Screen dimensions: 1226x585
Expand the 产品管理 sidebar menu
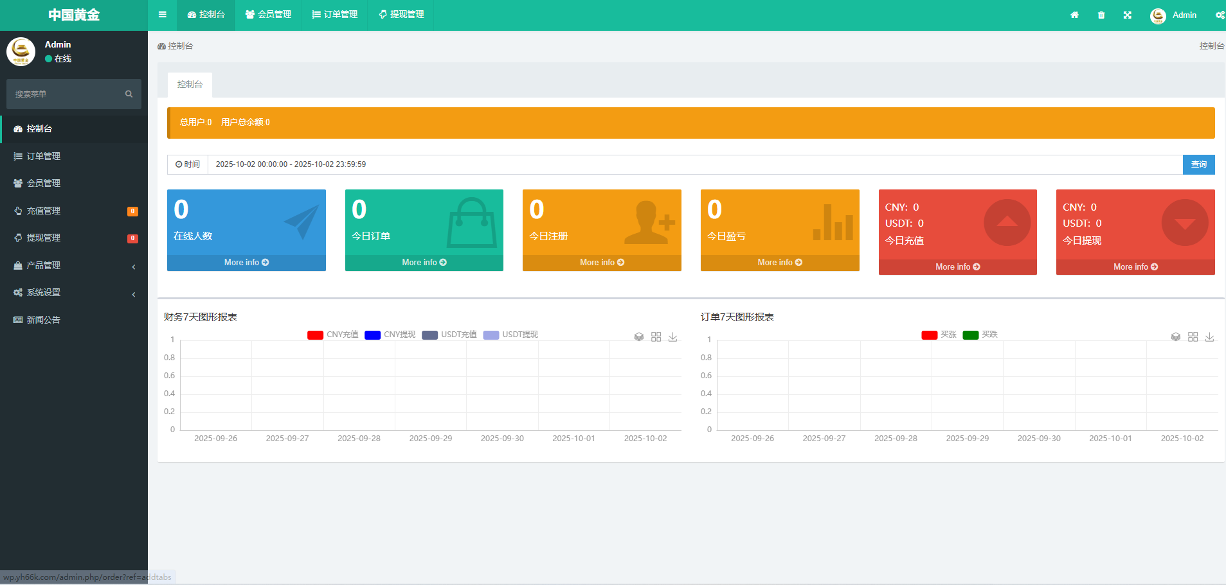(74, 265)
